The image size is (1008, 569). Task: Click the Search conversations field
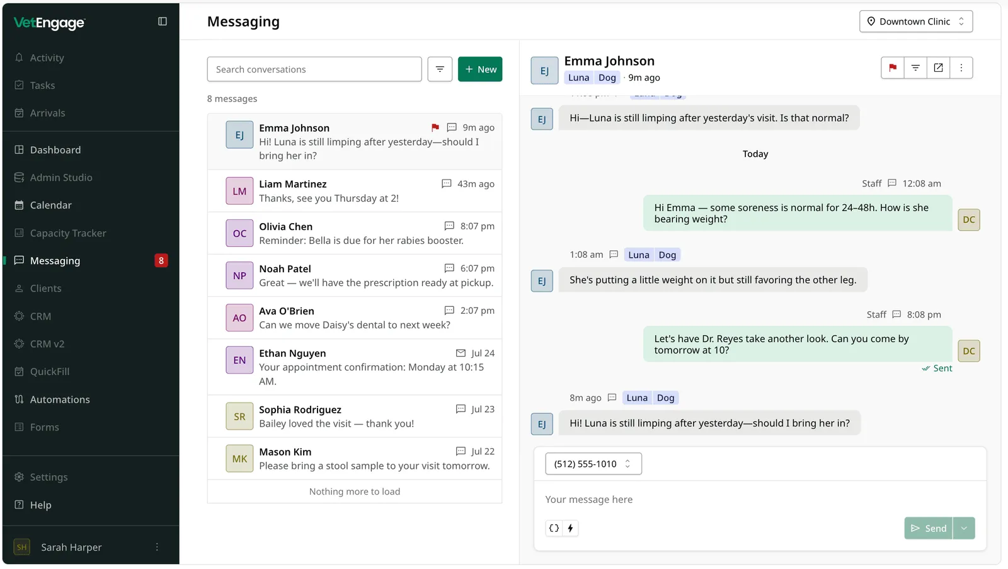314,69
